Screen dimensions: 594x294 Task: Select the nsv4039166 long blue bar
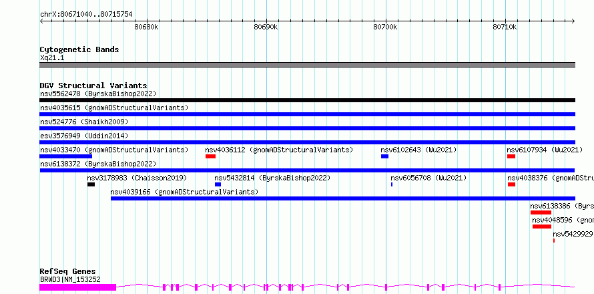click(x=343, y=198)
